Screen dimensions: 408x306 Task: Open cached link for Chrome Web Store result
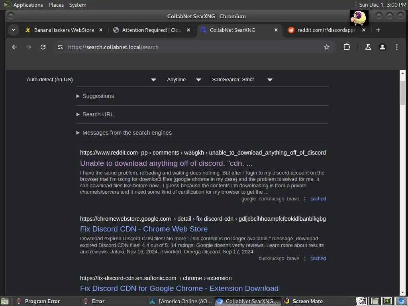pyautogui.click(x=318, y=258)
